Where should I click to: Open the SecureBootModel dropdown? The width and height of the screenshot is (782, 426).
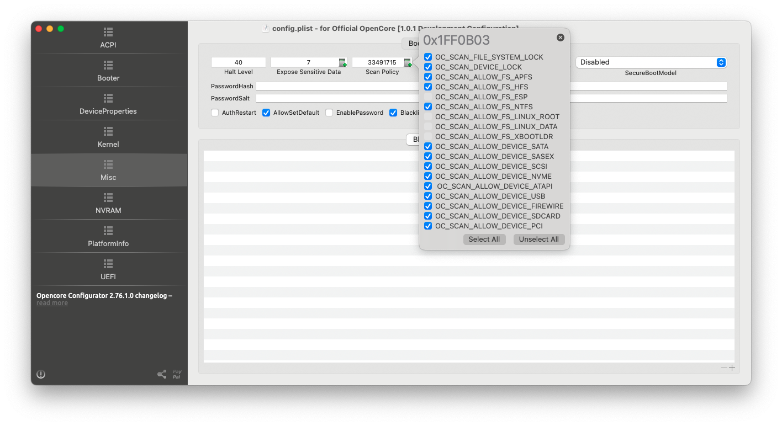(x=651, y=62)
